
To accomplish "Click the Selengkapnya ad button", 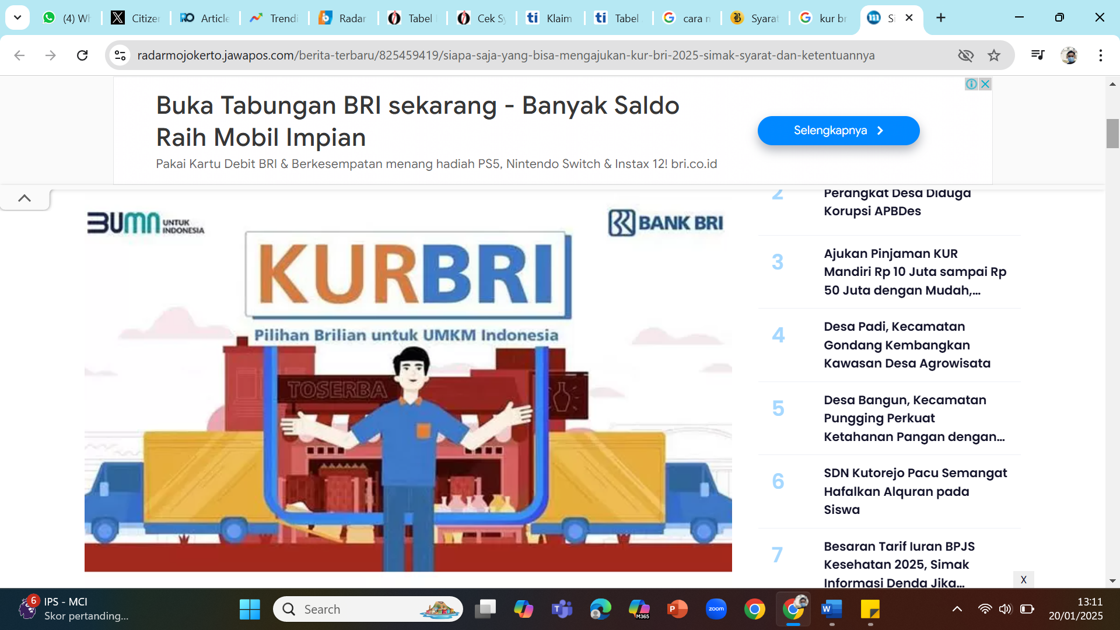I will click(x=838, y=130).
